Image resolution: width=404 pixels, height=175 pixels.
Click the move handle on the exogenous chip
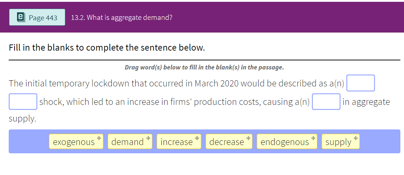(x=99, y=138)
